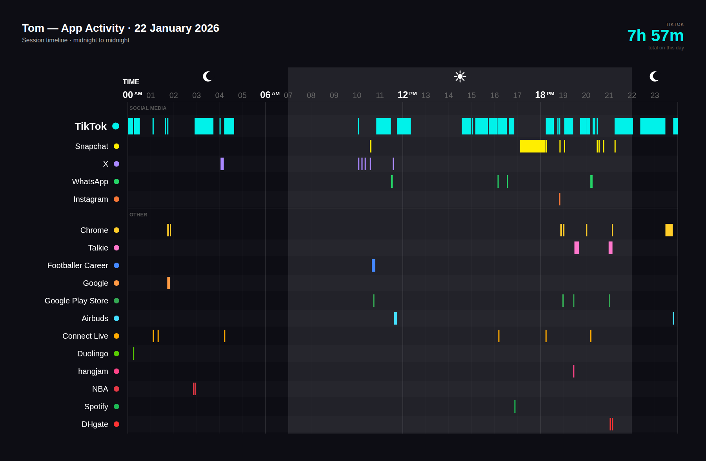
Task: Click the 03 hour label
Action: click(x=197, y=95)
